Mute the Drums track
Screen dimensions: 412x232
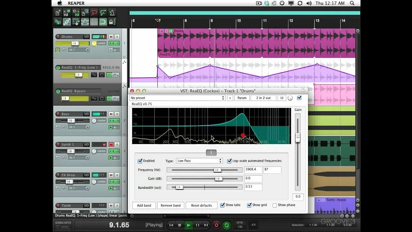pos(111,37)
